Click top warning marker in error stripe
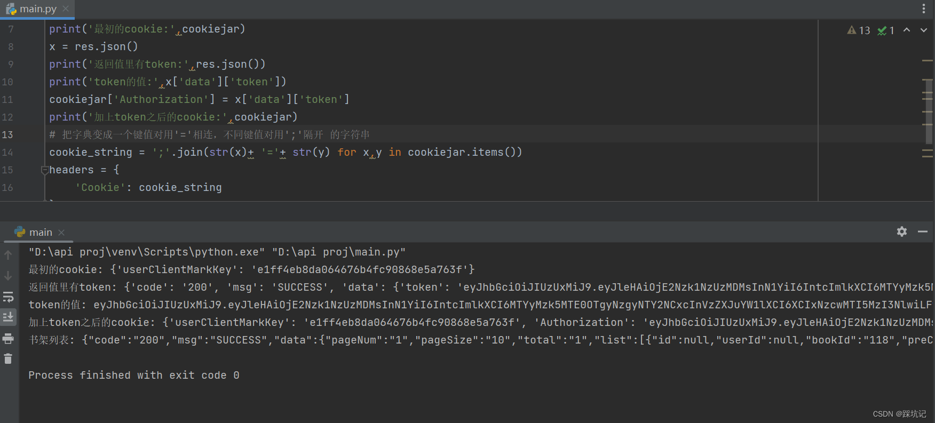Screen dimensions: 935x423 [x=927, y=61]
